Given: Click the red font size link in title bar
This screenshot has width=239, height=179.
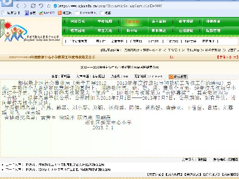Looking at the screenshot, I should pyautogui.click(x=227, y=57).
